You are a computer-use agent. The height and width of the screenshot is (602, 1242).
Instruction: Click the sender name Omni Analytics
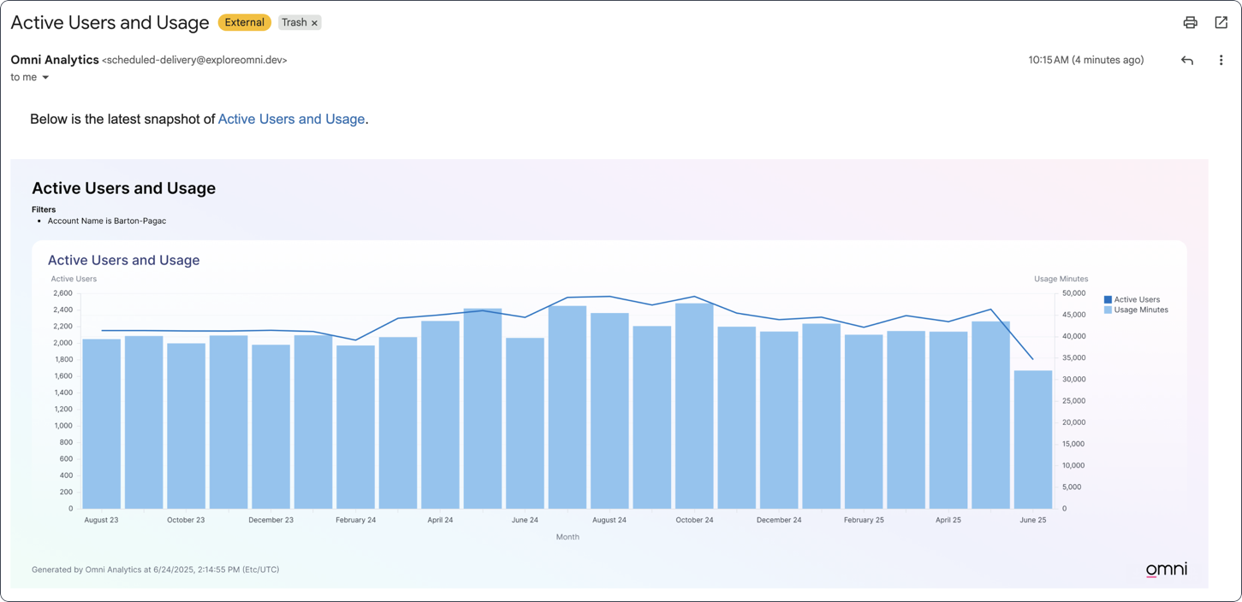click(x=55, y=60)
